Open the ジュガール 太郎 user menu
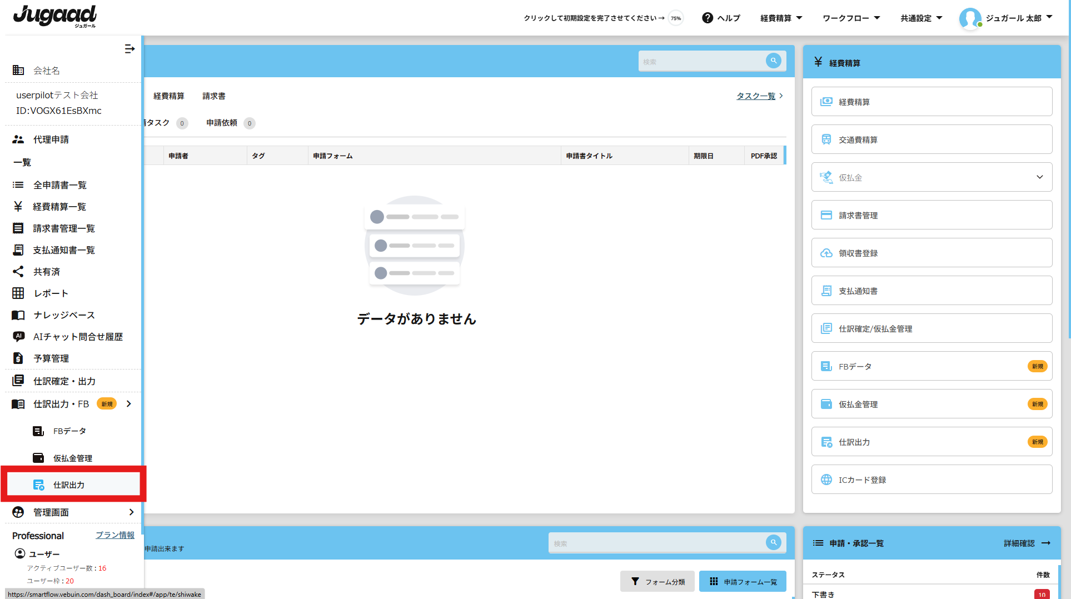This screenshot has width=1071, height=599. pos(1006,18)
